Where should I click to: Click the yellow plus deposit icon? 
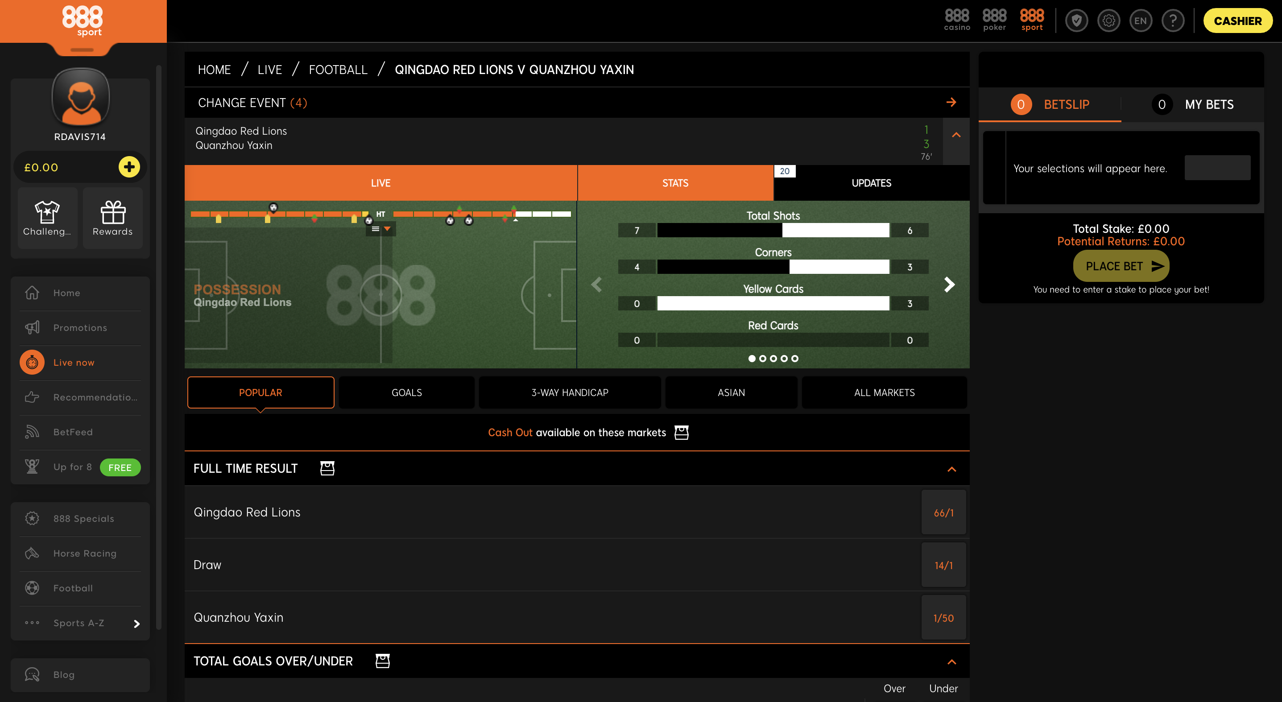tap(129, 167)
